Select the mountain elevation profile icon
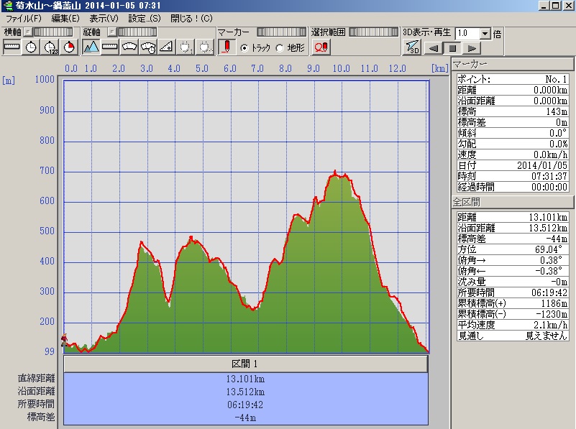This screenshot has height=429, width=576. tap(91, 47)
